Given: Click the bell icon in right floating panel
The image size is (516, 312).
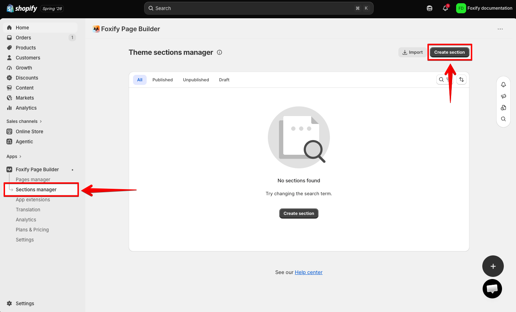Looking at the screenshot, I should click(503, 85).
